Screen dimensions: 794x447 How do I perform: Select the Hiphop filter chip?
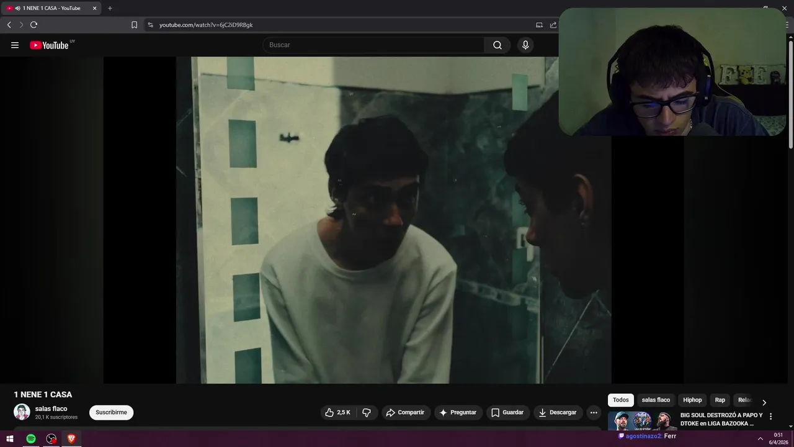[692, 400]
